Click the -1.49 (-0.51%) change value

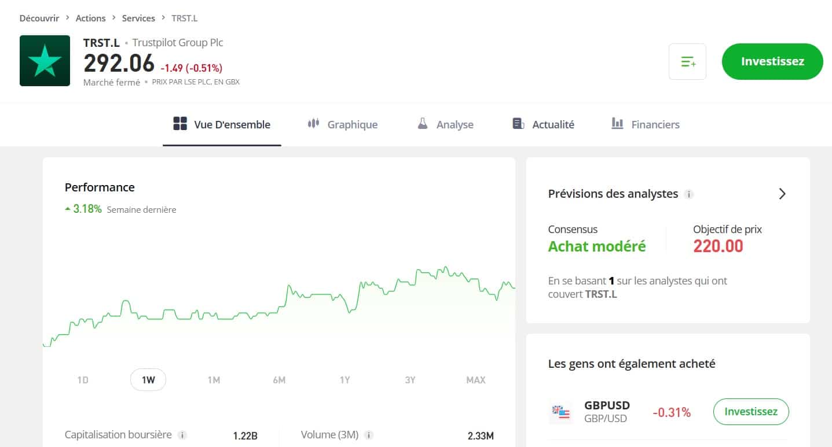(192, 68)
